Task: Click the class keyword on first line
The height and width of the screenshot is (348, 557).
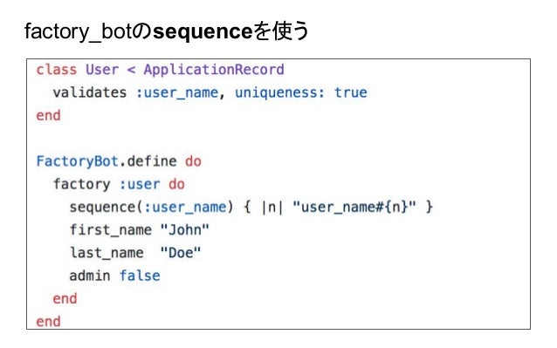Action: tap(57, 70)
